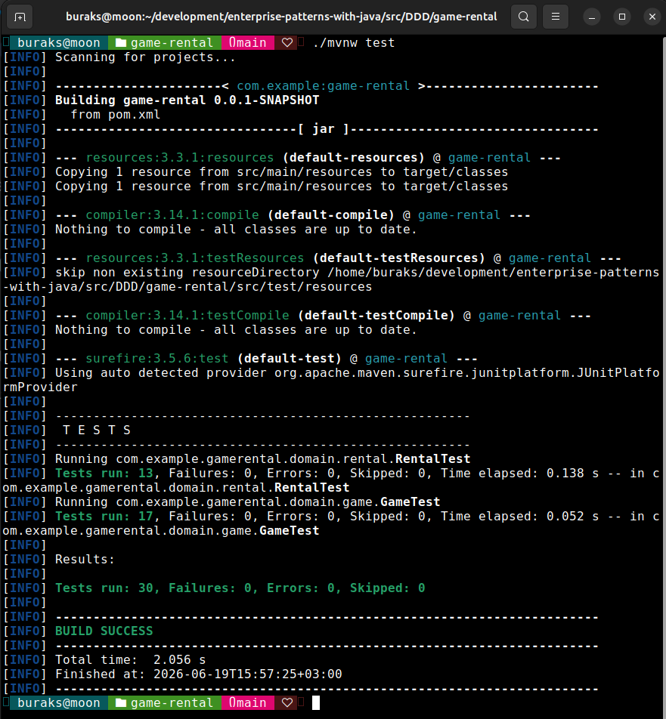Open a new terminal tab
The height and width of the screenshot is (719, 666).
coord(20,17)
